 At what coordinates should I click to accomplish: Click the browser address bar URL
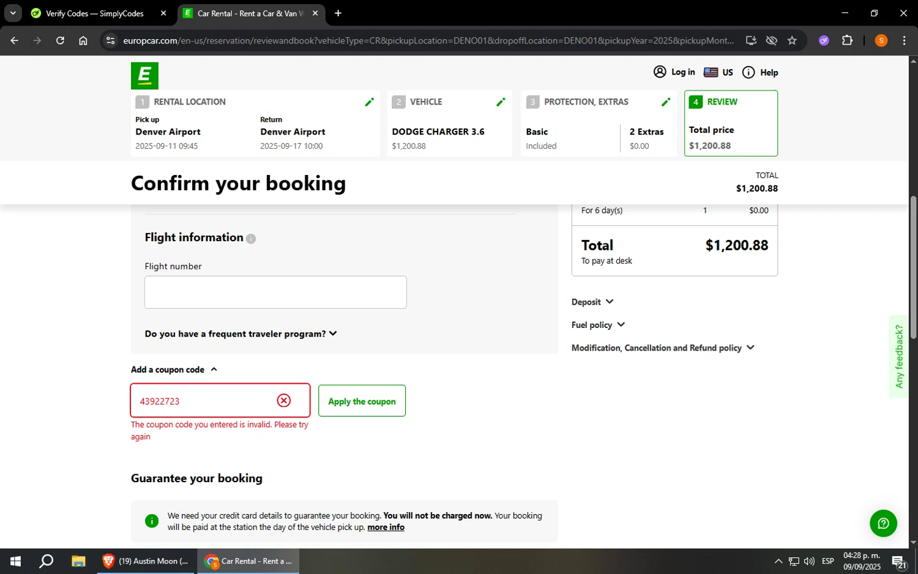click(428, 40)
